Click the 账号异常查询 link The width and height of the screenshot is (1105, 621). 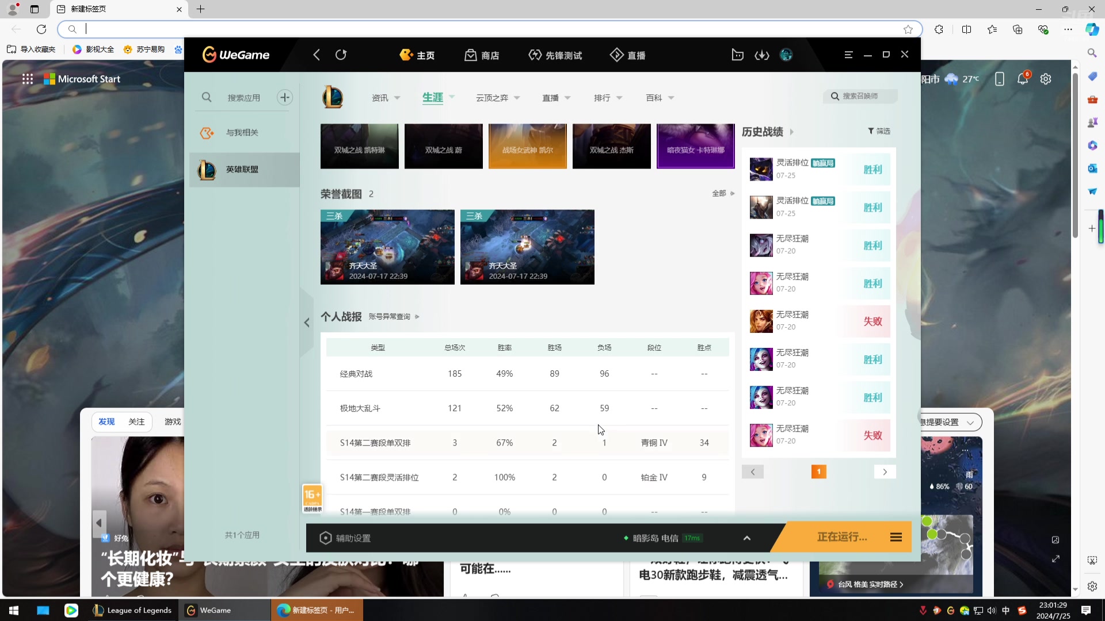tap(394, 316)
